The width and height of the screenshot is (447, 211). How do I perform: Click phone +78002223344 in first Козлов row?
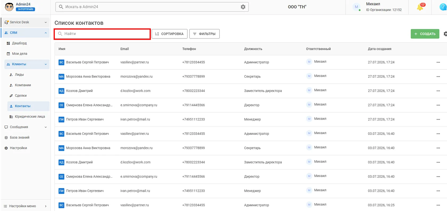193,91
